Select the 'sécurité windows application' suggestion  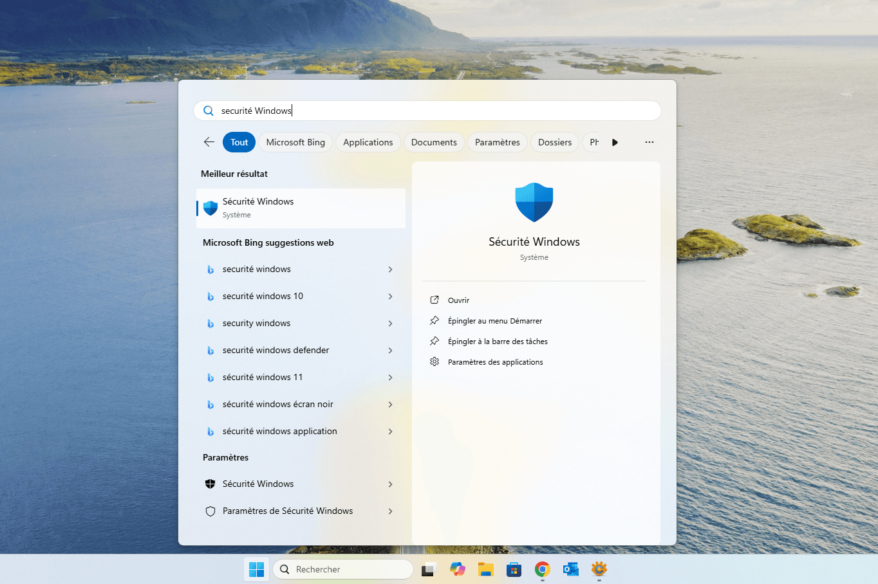click(301, 432)
